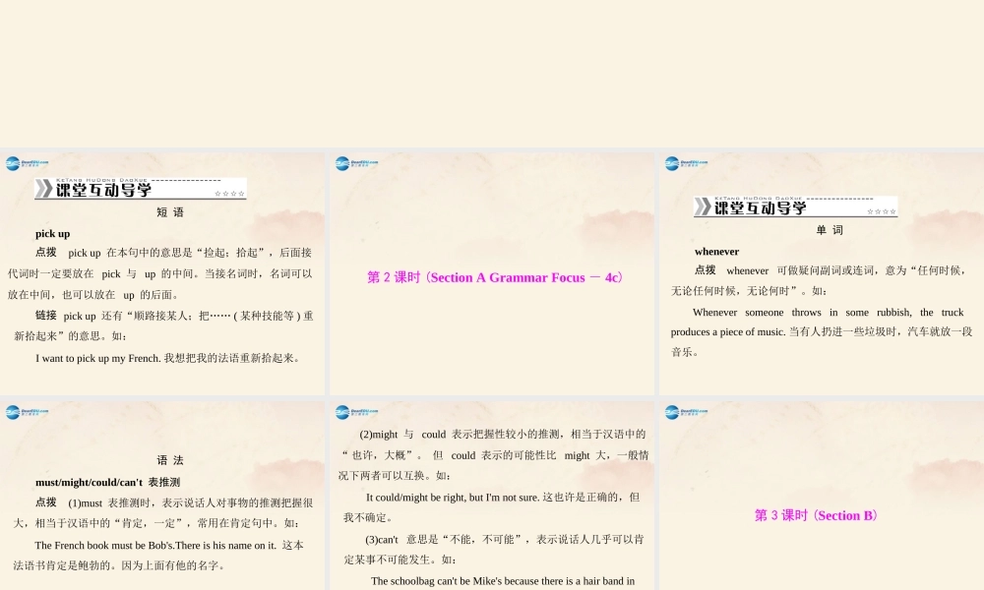
Task: Expand the dashed line after KeTang HuDong DaoXue
Action: (187, 182)
